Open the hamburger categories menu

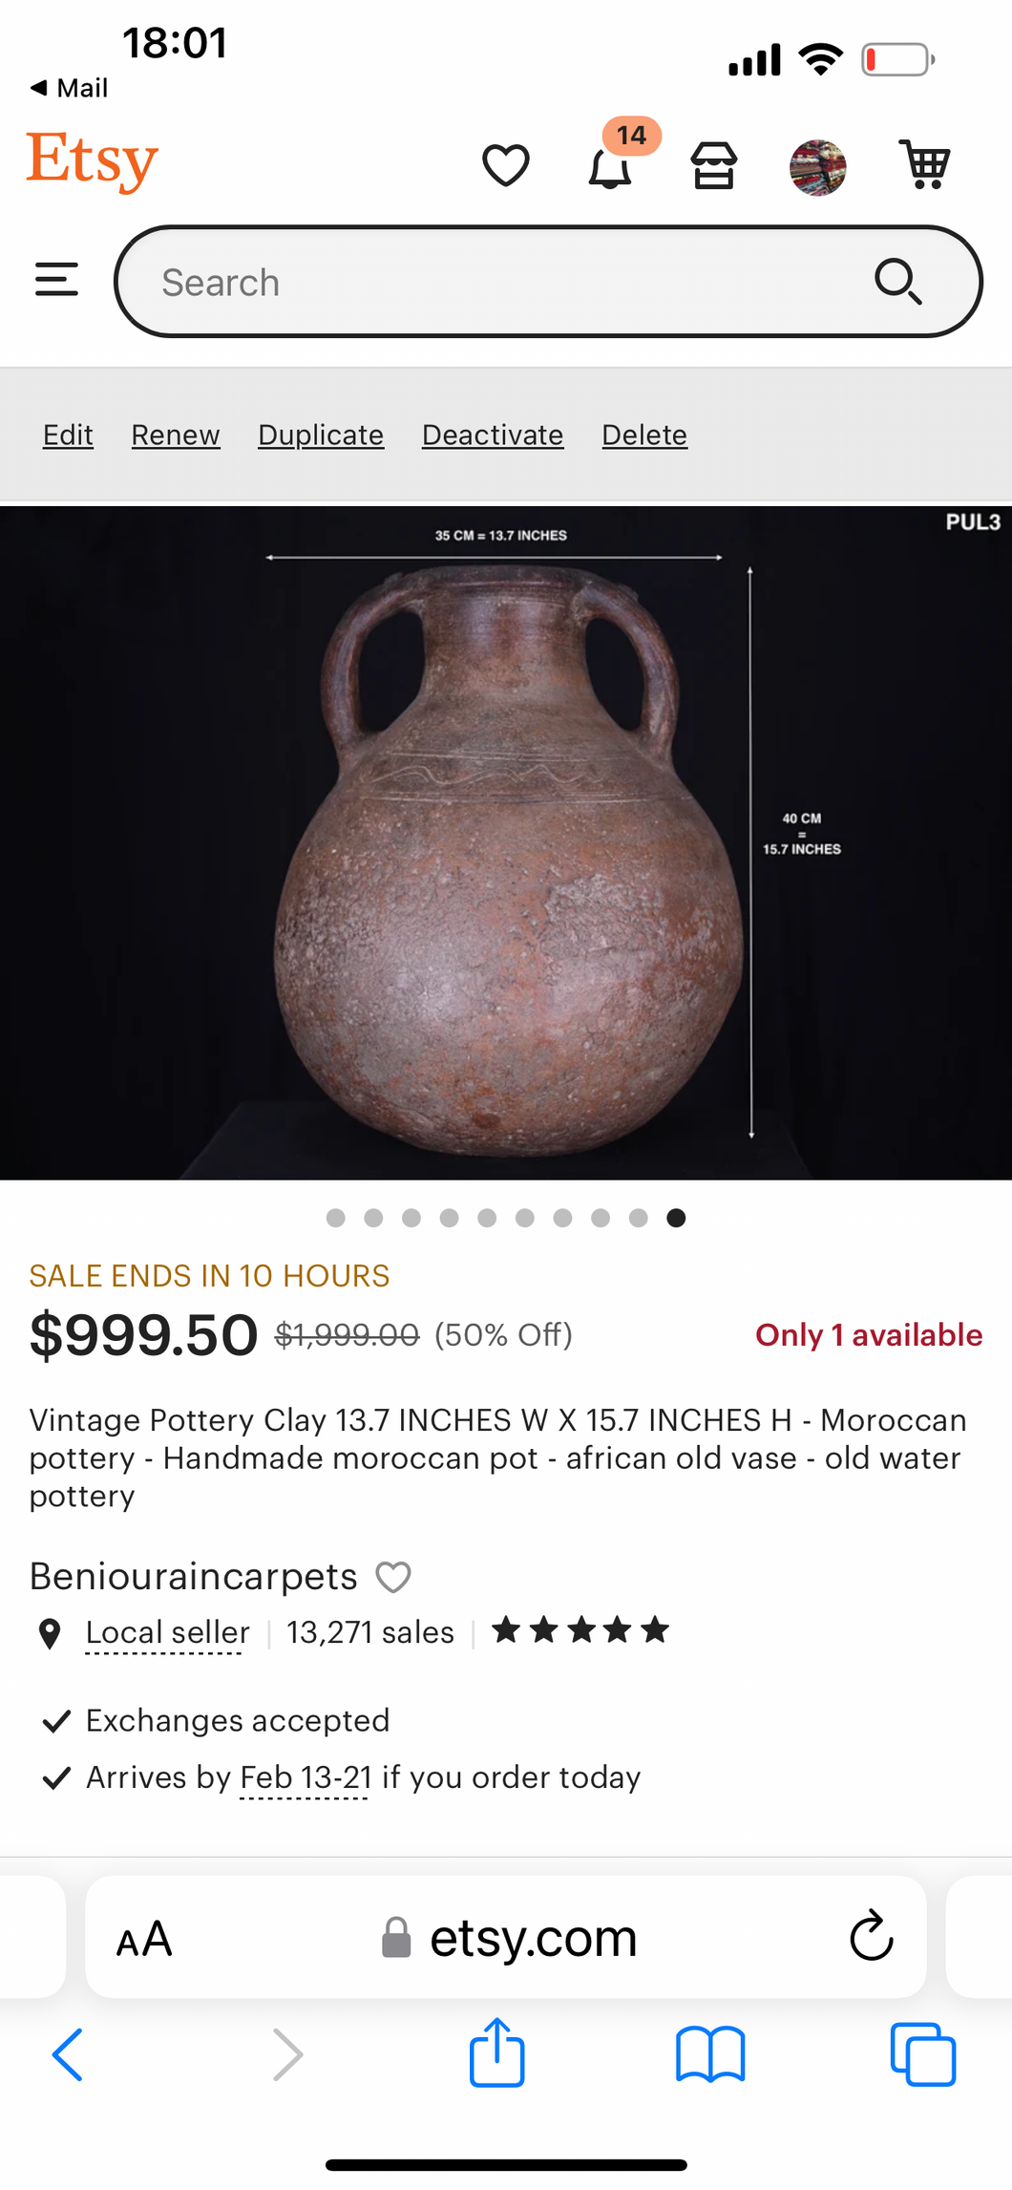coord(56,280)
